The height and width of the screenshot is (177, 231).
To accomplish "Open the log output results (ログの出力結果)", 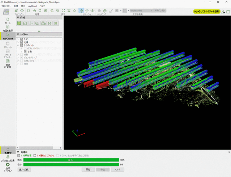I will click(x=8, y=159).
